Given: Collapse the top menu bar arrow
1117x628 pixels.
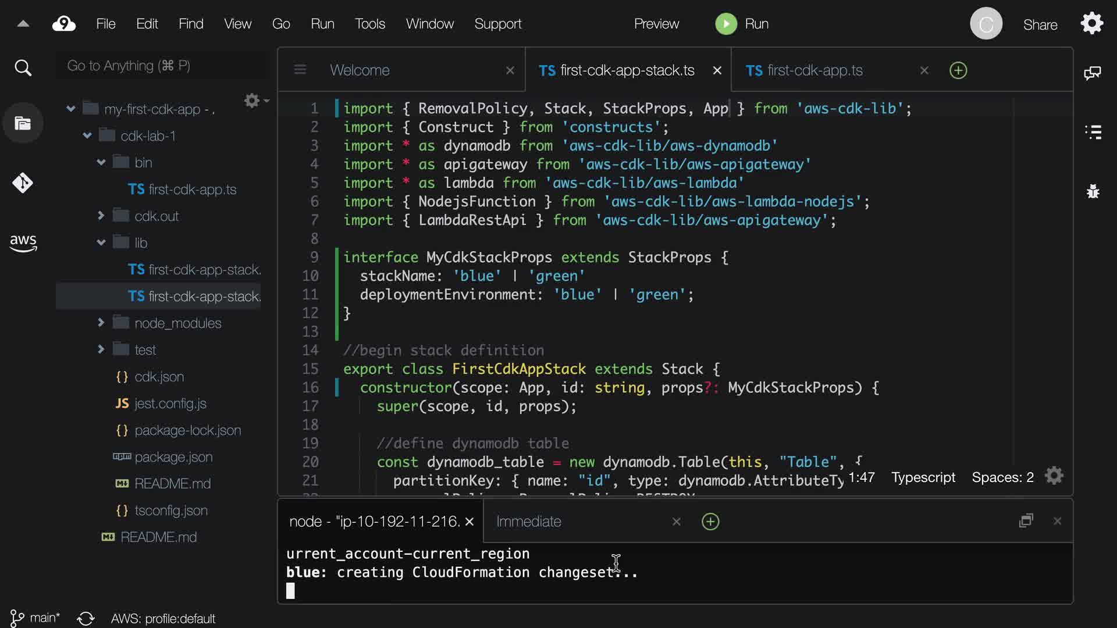Looking at the screenshot, I should (x=23, y=24).
